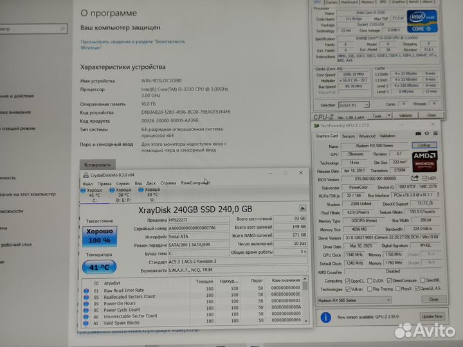
Task: Open the Файл menu in CrystalDiskInfo
Action: tap(87, 184)
